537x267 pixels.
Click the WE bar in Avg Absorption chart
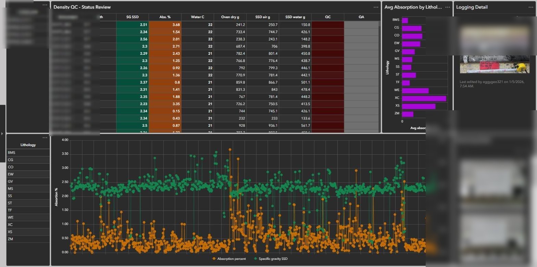(415, 91)
